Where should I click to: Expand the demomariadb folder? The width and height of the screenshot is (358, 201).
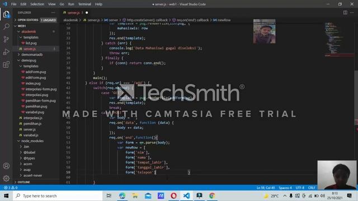[x=35, y=55]
